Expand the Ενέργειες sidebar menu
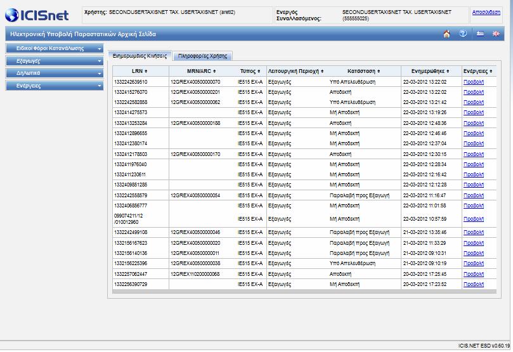This screenshot has height=352, width=513. [x=55, y=86]
